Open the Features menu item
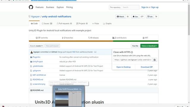The width and height of the screenshot is (190, 107). [x=39, y=7]
